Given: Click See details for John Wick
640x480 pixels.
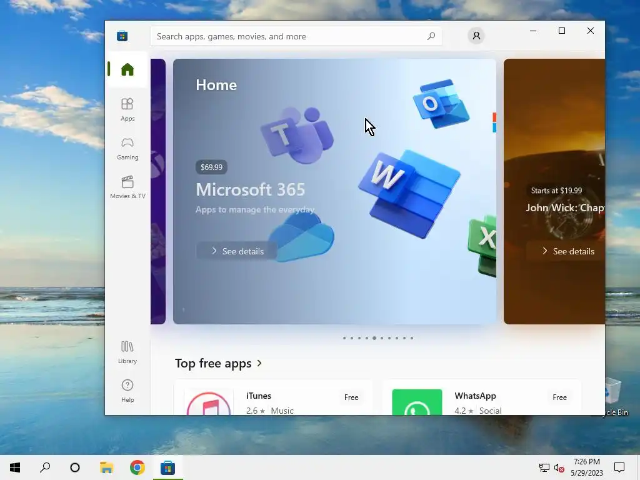Looking at the screenshot, I should point(566,251).
